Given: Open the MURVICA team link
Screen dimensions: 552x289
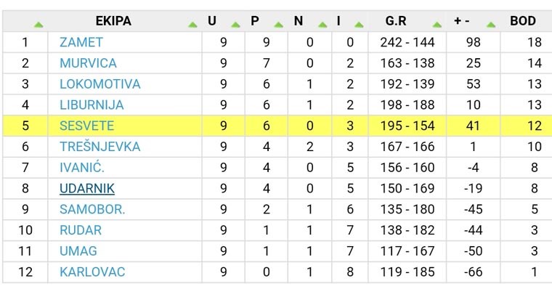Looking at the screenshot, I should pos(88,63).
